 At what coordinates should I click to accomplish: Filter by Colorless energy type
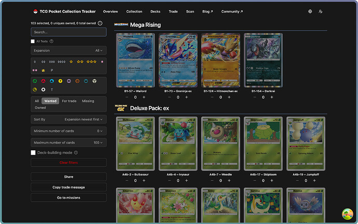[x=43, y=90]
